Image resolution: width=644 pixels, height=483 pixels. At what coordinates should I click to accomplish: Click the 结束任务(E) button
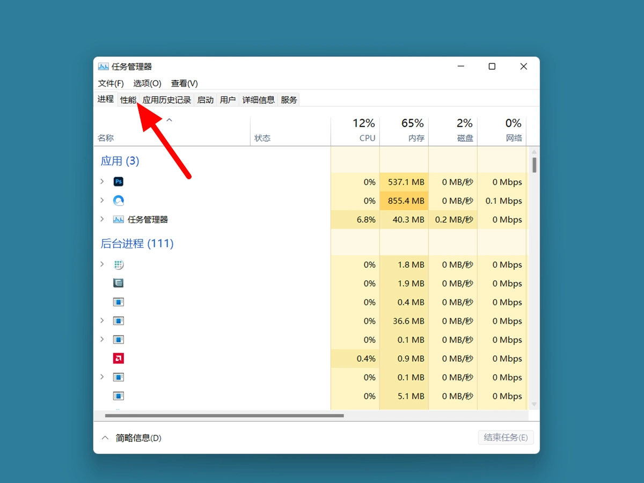[x=505, y=437]
